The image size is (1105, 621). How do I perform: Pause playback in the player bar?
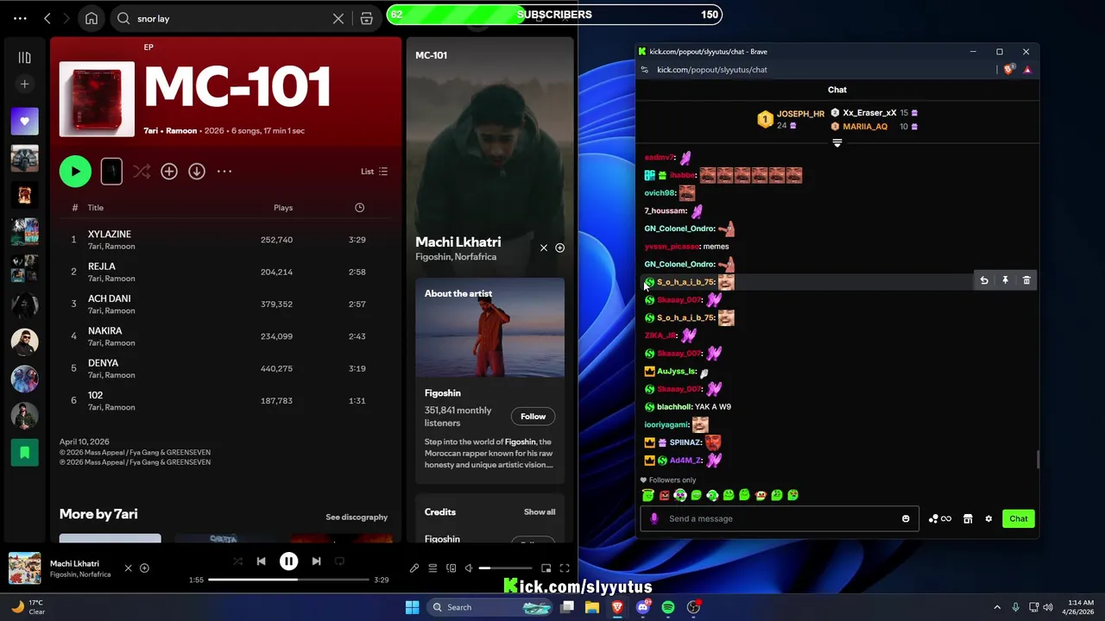[x=288, y=561]
